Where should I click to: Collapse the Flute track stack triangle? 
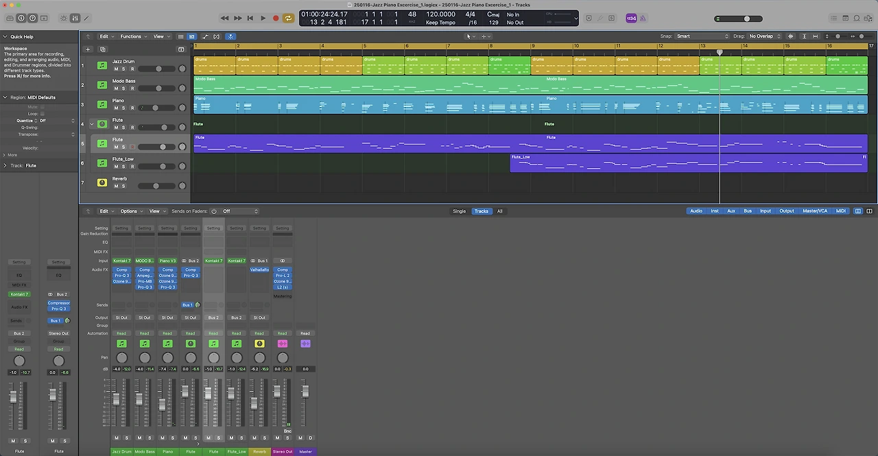pos(92,124)
